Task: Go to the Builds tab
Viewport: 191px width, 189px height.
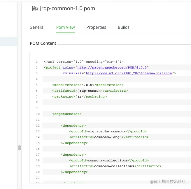Action: [123, 27]
